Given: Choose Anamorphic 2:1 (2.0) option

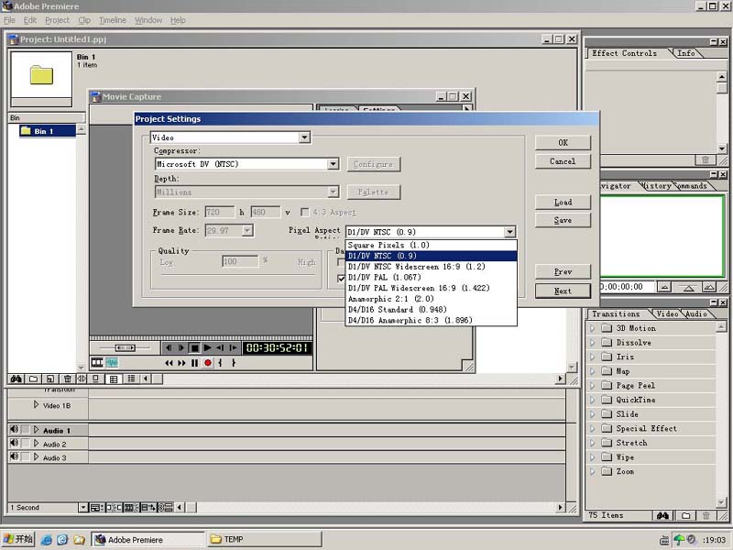Looking at the screenshot, I should click(431, 299).
